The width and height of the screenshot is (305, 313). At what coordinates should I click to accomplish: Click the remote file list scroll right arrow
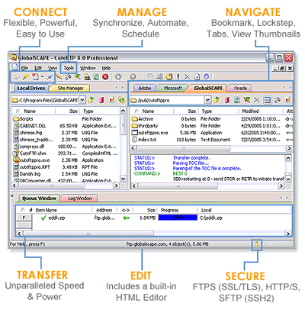click(289, 148)
